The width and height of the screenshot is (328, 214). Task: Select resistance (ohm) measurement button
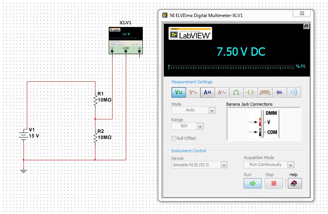(236, 92)
